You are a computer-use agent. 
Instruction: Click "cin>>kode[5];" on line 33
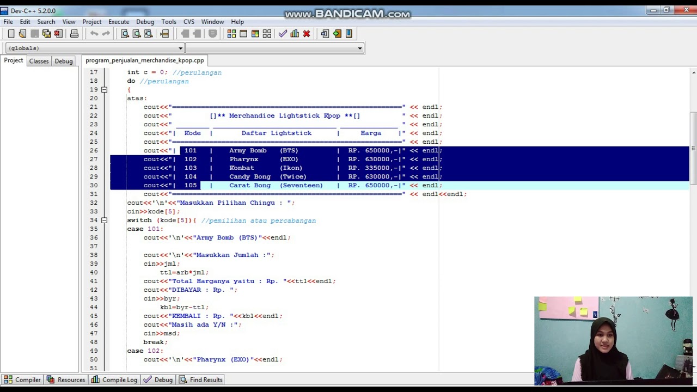tap(154, 211)
